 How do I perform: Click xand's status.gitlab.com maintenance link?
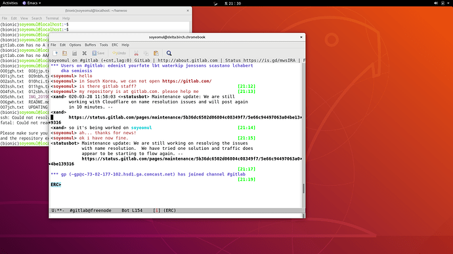click(x=186, y=117)
